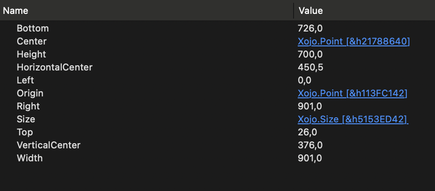Viewport: 435px width, 191px height.
Task: Open the Center Xojo.Point link
Action: pos(353,41)
